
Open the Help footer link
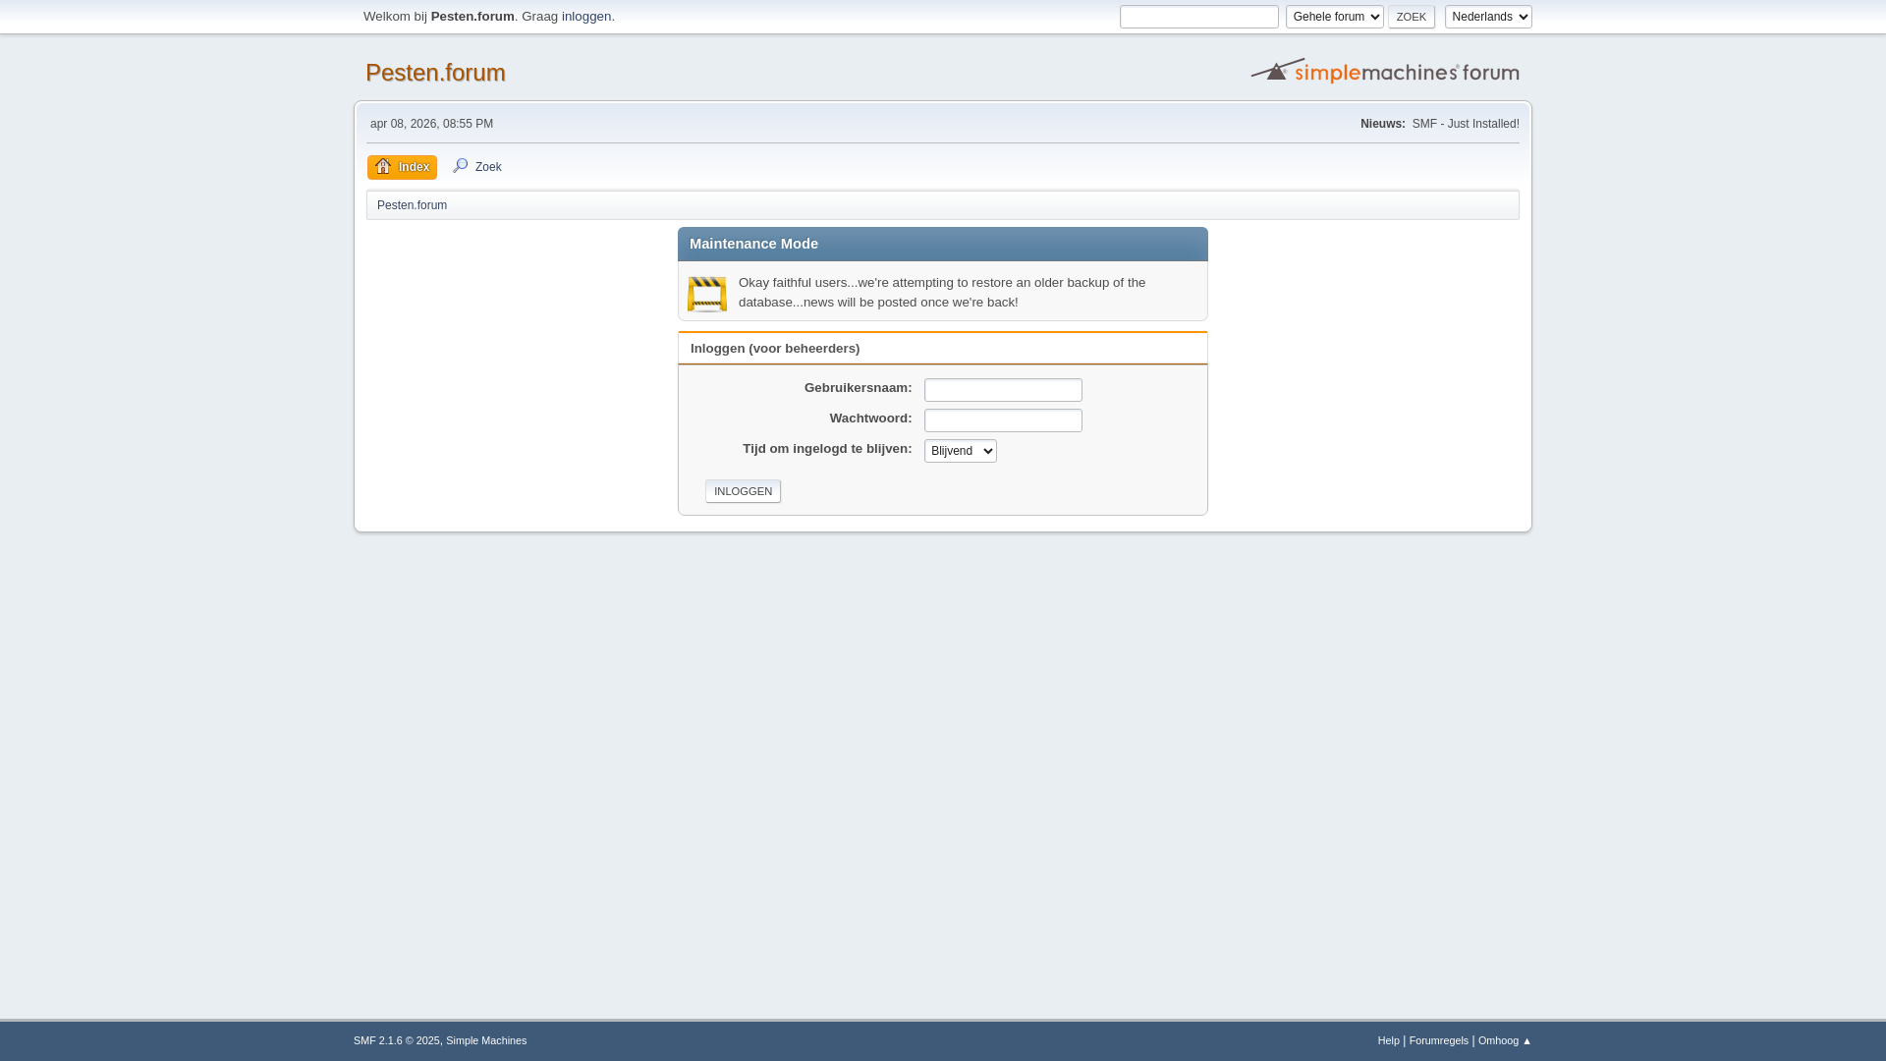pyautogui.click(x=1388, y=1040)
